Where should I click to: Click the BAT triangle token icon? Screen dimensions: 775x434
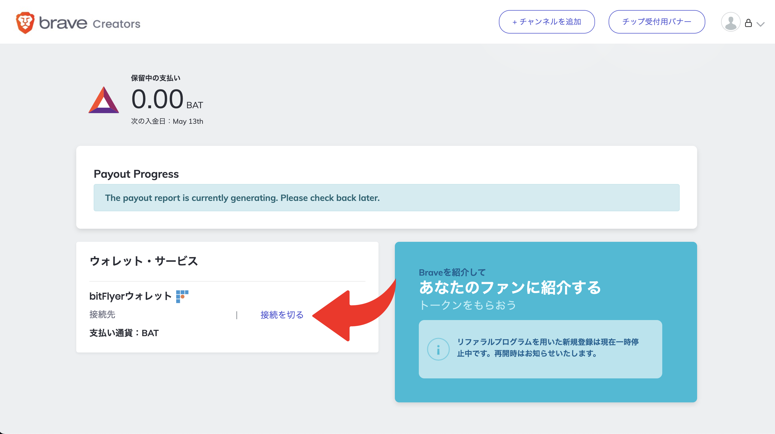point(104,100)
